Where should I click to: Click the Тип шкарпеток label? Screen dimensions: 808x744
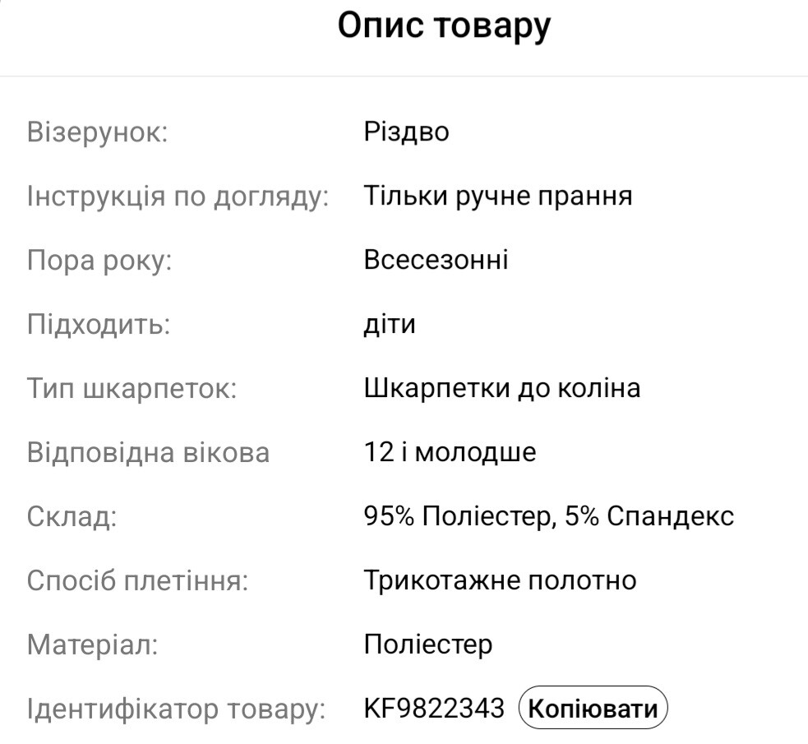tap(132, 388)
